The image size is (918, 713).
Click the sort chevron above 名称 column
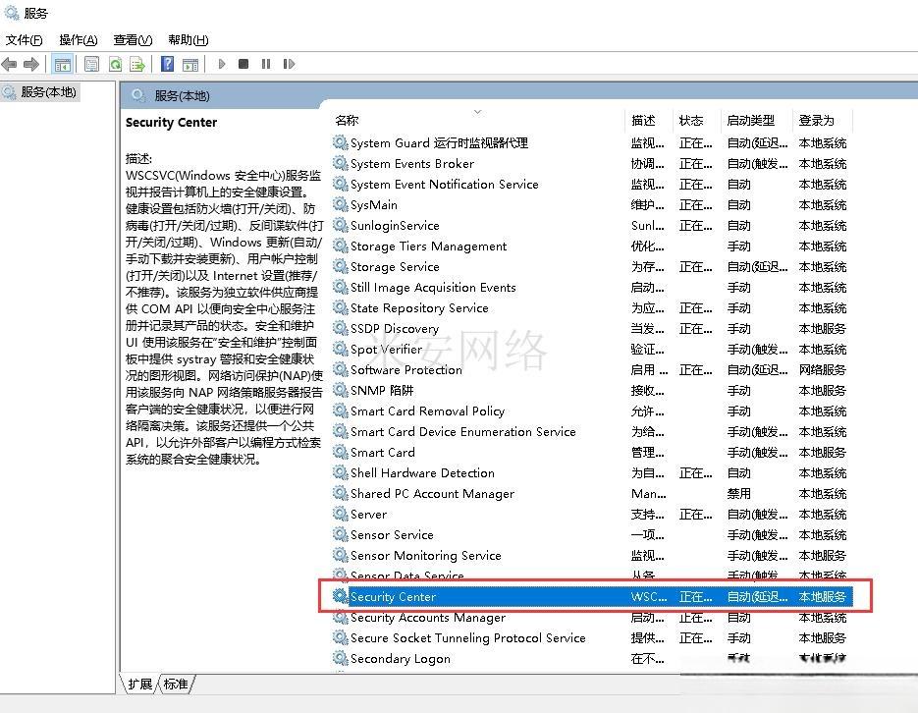click(478, 111)
